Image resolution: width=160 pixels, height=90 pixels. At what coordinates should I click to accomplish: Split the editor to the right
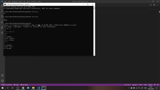[x=154, y=5]
